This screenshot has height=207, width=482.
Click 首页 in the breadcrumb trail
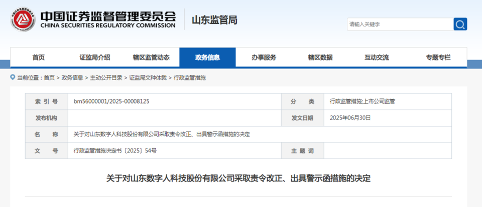(x=49, y=78)
